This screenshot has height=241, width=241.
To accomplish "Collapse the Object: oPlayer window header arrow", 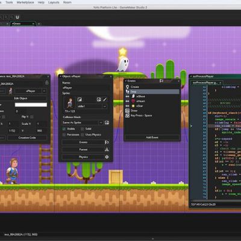I will [x=60, y=77].
